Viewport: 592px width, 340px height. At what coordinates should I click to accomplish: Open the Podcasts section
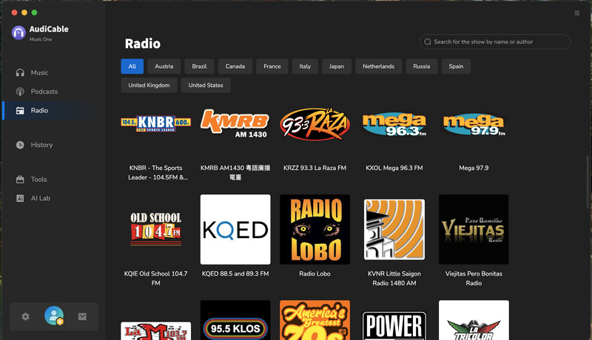[44, 92]
